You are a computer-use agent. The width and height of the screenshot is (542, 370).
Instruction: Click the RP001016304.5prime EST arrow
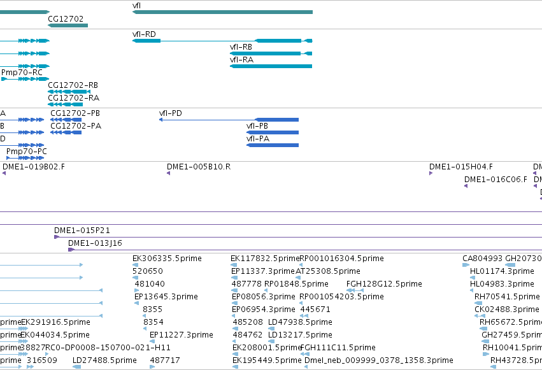pyautogui.click(x=301, y=265)
